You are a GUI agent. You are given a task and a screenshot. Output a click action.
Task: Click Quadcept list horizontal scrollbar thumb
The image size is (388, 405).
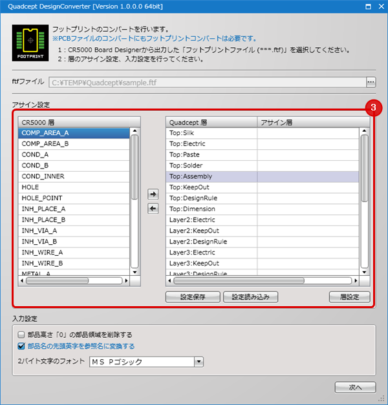(239, 280)
